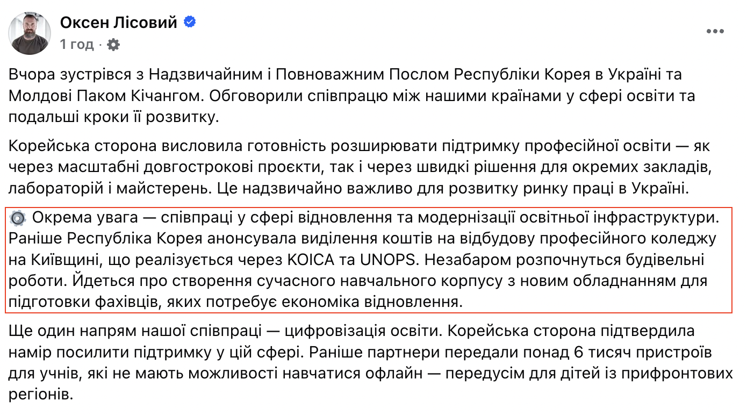Open Оксен Лісовий's profile picture

[30, 33]
